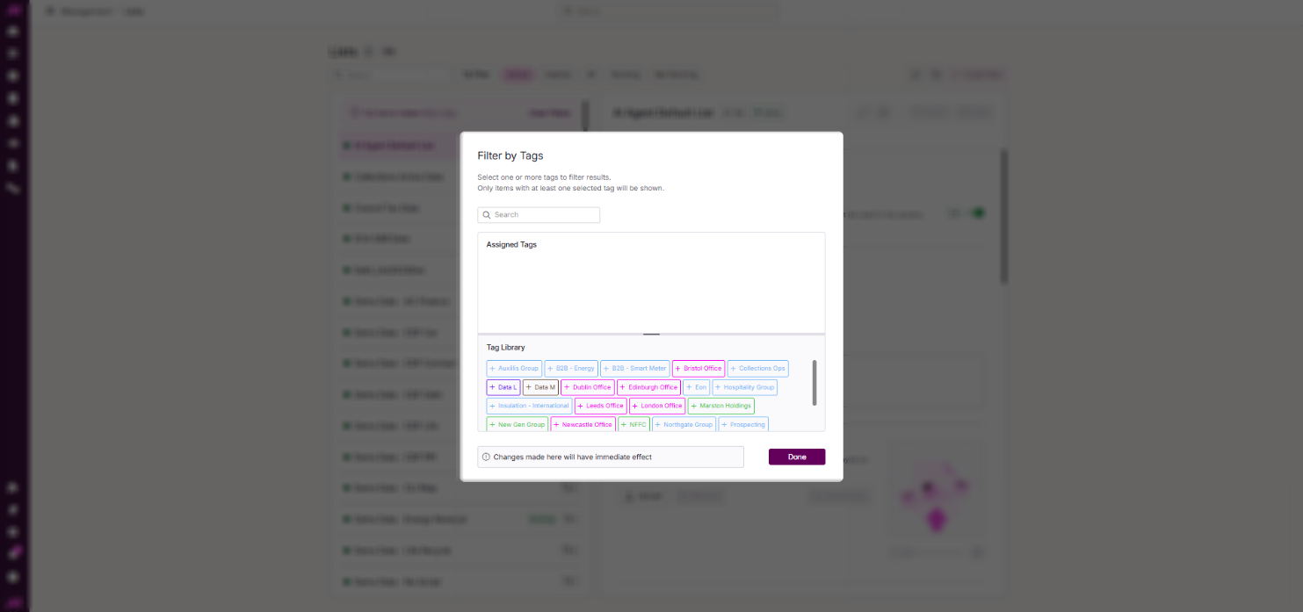The height and width of the screenshot is (612, 1303).
Task: Add the B2B - Energy tag
Action: tap(571, 369)
